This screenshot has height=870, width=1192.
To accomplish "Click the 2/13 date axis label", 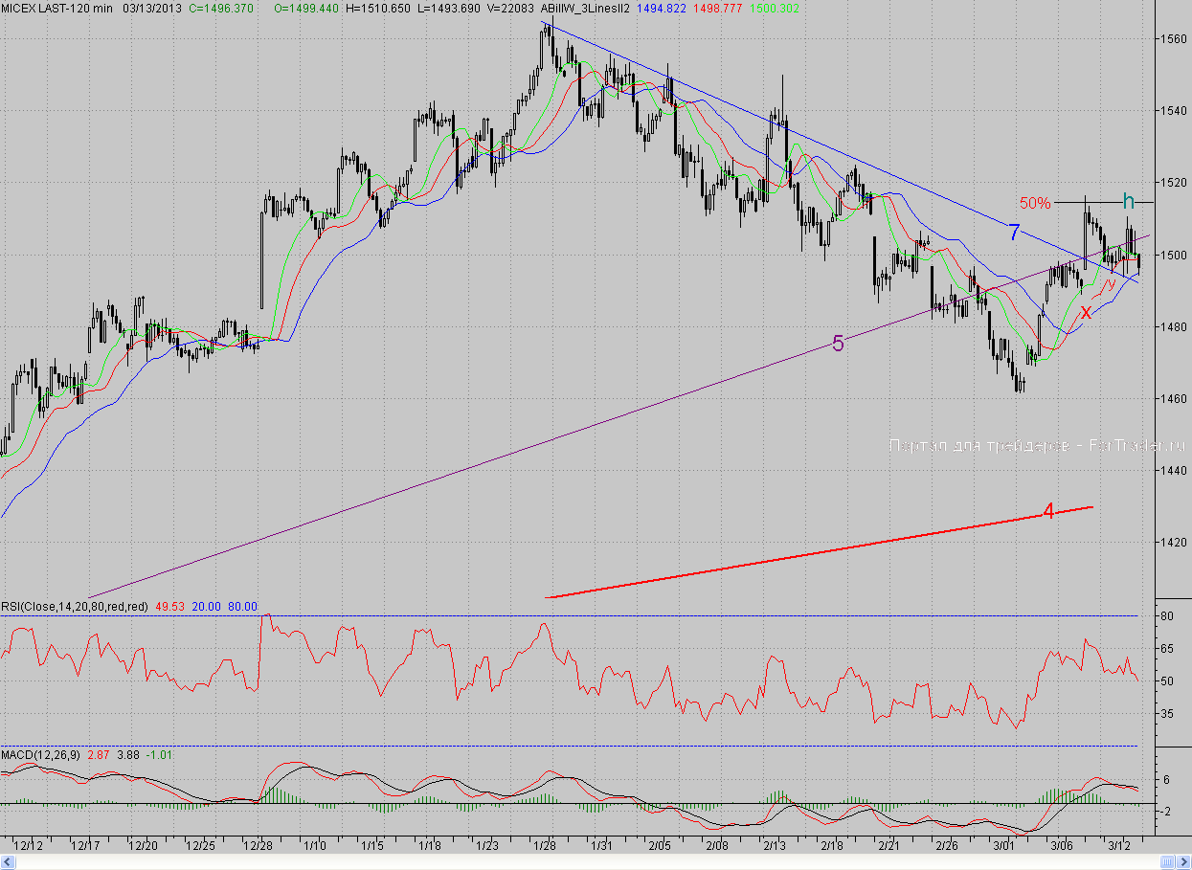I will [x=776, y=846].
